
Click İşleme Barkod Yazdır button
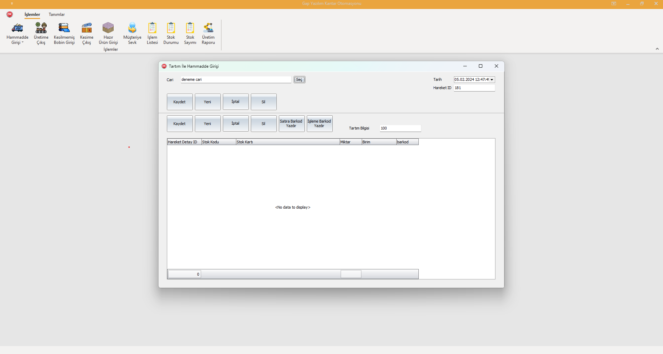coord(319,124)
